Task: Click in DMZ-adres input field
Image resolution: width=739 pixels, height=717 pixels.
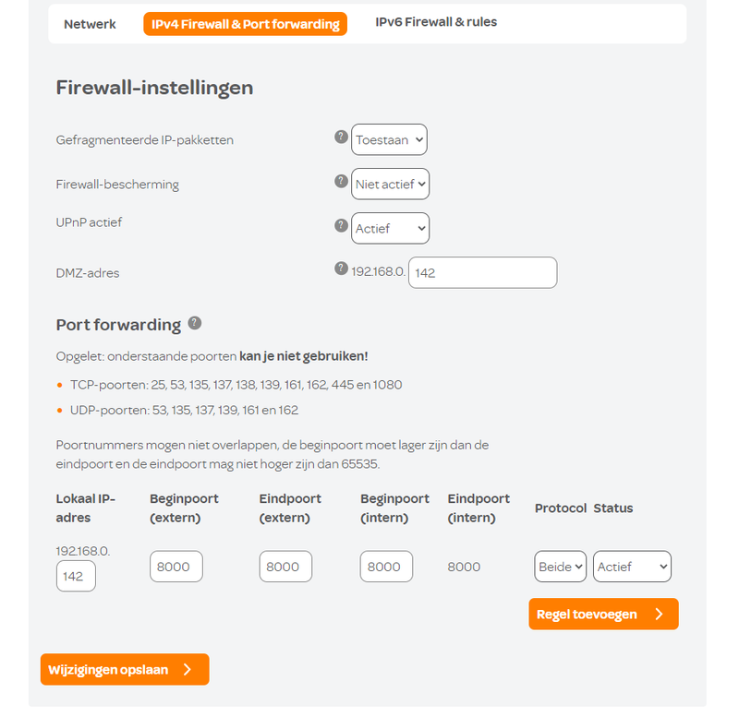Action: [482, 272]
